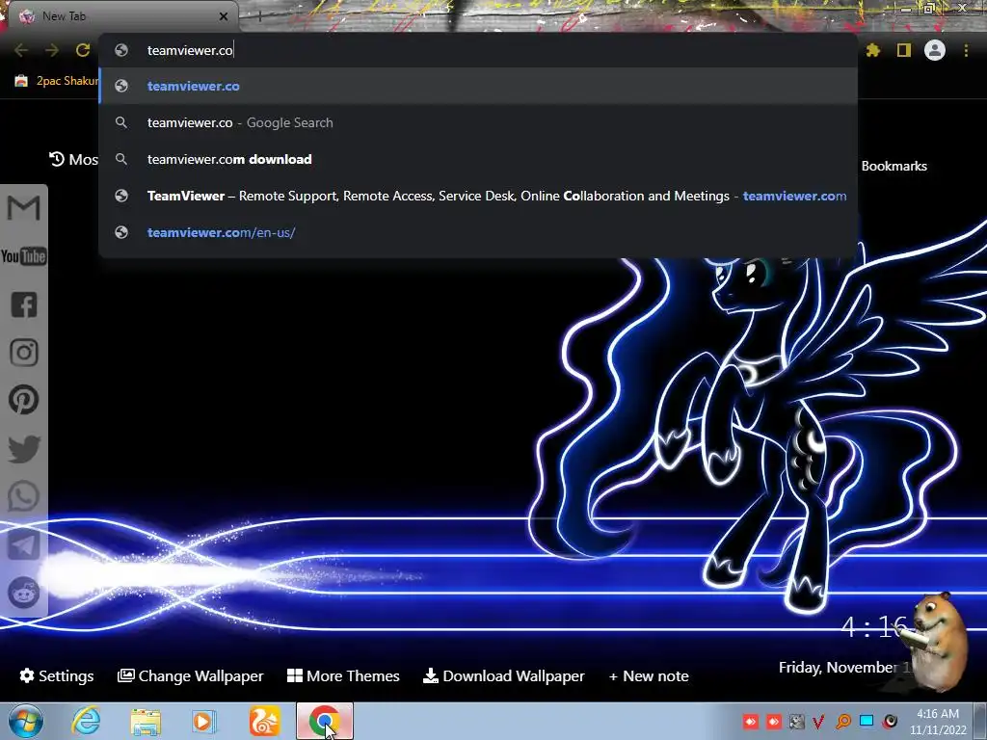Open speaker volume tray icon
The width and height of the screenshot is (987, 740).
pos(890,721)
